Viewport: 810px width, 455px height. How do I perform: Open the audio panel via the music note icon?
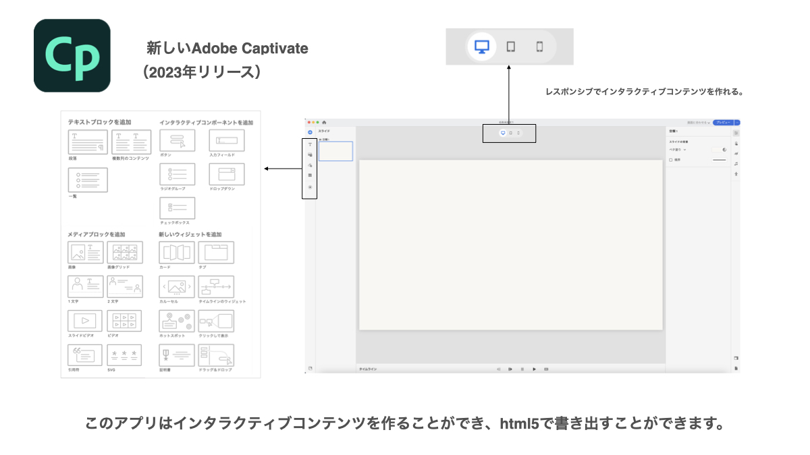point(736,164)
